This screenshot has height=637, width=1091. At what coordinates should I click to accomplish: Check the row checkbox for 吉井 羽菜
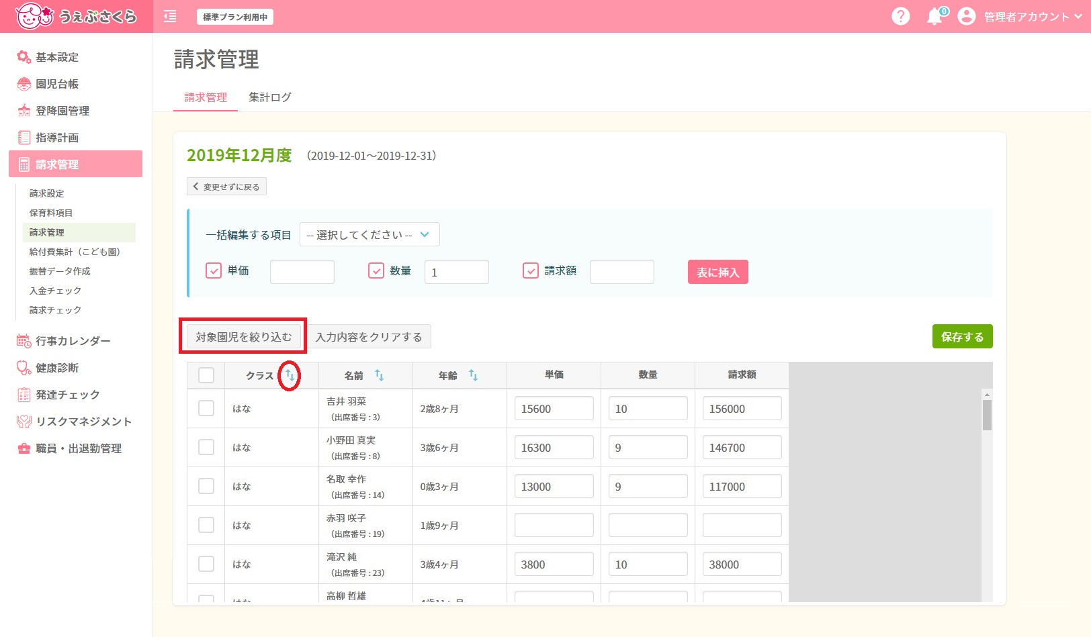206,408
